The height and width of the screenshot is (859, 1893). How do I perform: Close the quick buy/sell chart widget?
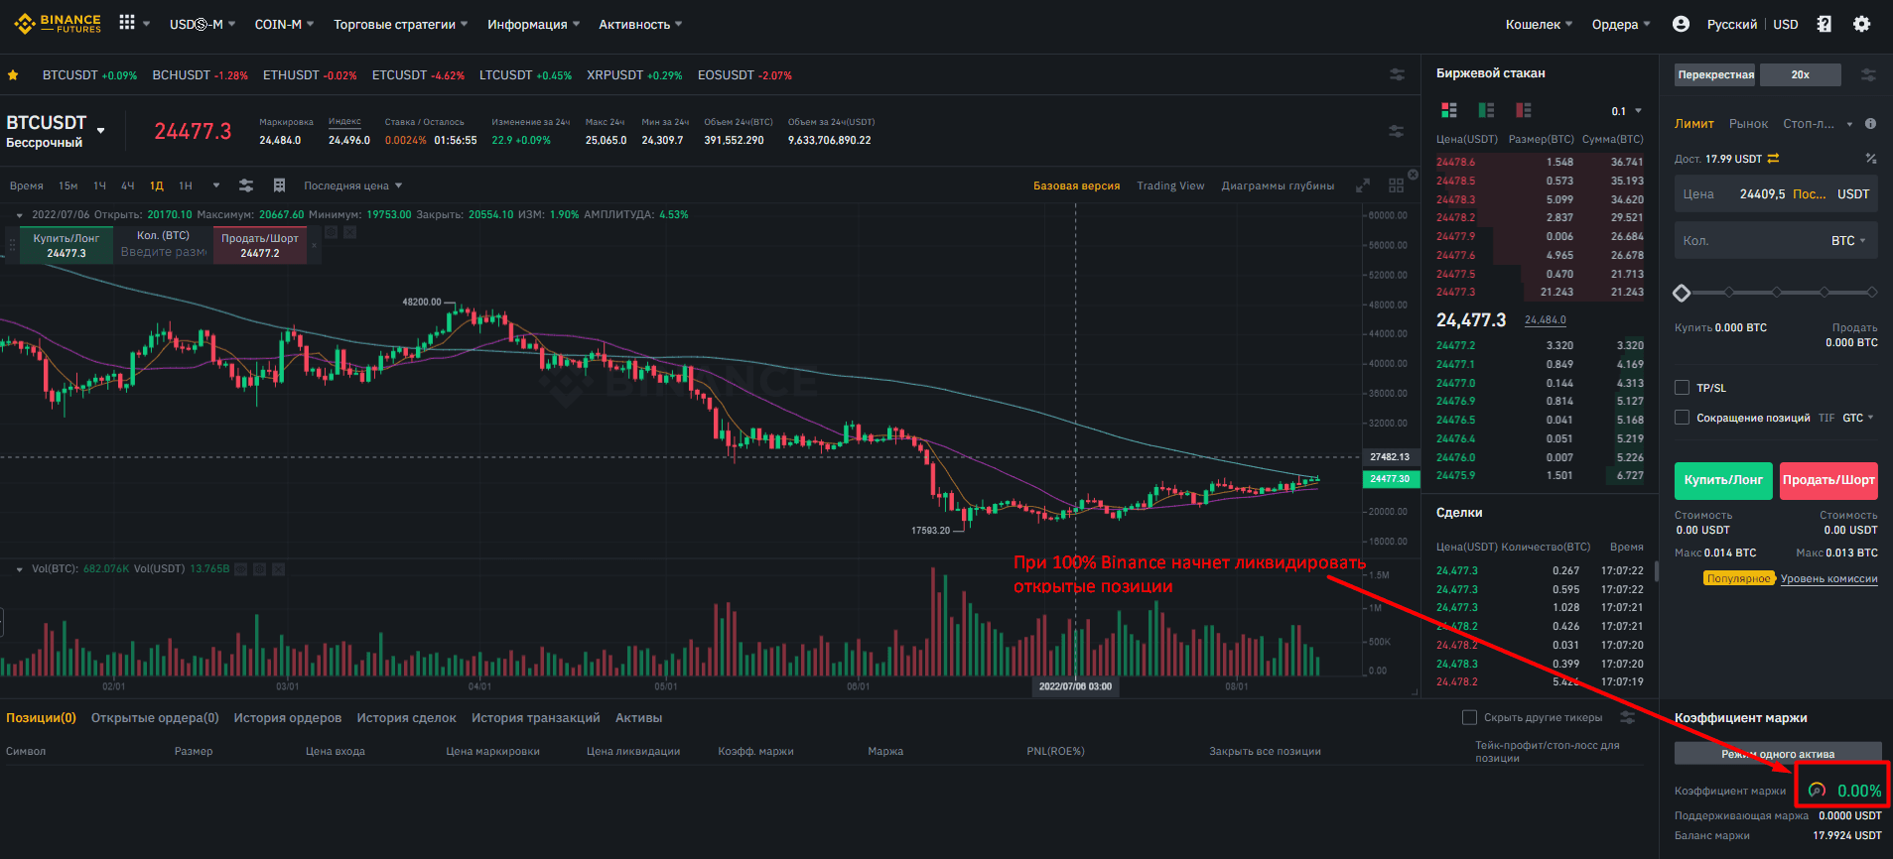tap(315, 245)
